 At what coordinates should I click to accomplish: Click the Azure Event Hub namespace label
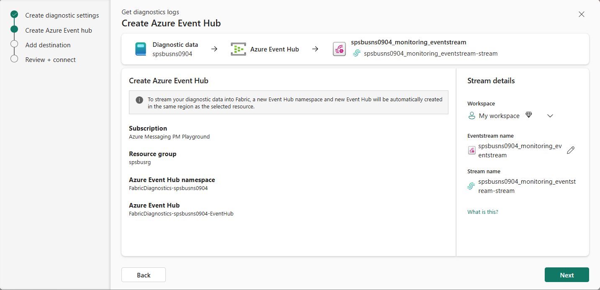point(172,180)
